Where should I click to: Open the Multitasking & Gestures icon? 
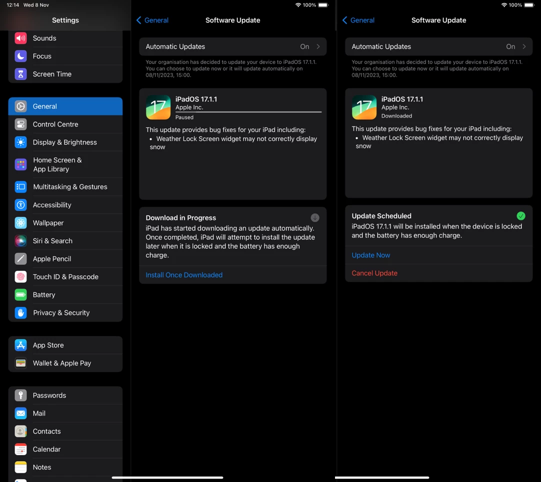[20, 186]
